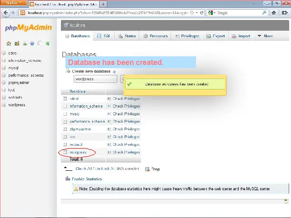This screenshot has height=218, width=291.
Task: Click the Firefox back arrow button
Action: 5,13
